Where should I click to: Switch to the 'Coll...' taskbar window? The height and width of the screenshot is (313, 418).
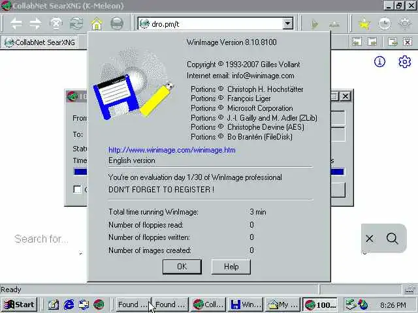point(208,305)
